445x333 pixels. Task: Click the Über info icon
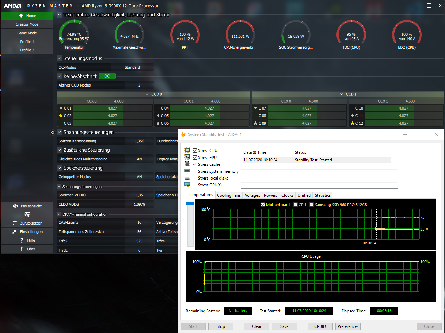click(22, 249)
